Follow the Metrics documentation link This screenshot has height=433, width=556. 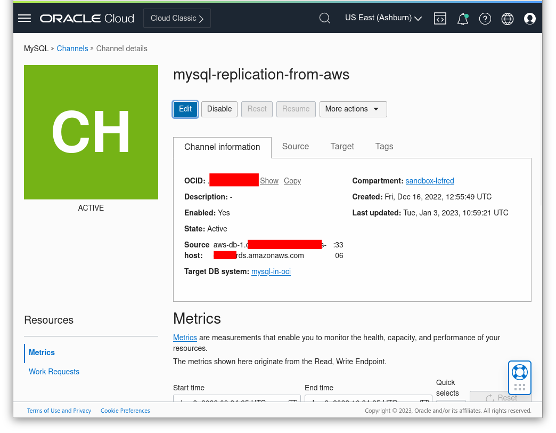pos(185,338)
